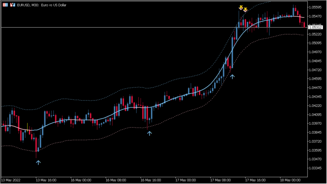
Task: Select the white horizontal current price line
Action: (x=128, y=27)
